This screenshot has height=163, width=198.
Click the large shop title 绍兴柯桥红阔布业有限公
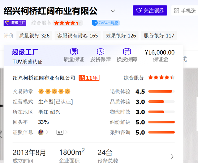pos(50,11)
